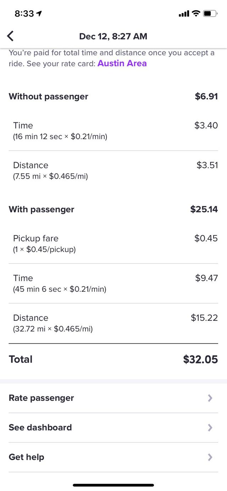Select the Pickup fare row

tap(113, 244)
